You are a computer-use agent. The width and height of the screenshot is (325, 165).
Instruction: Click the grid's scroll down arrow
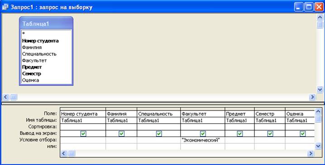318,146
